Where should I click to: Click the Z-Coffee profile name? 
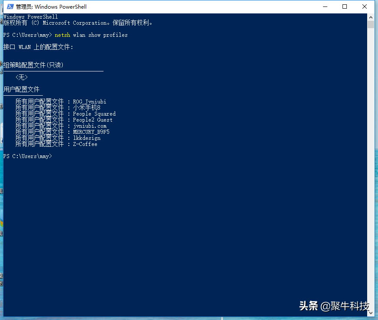click(85, 144)
